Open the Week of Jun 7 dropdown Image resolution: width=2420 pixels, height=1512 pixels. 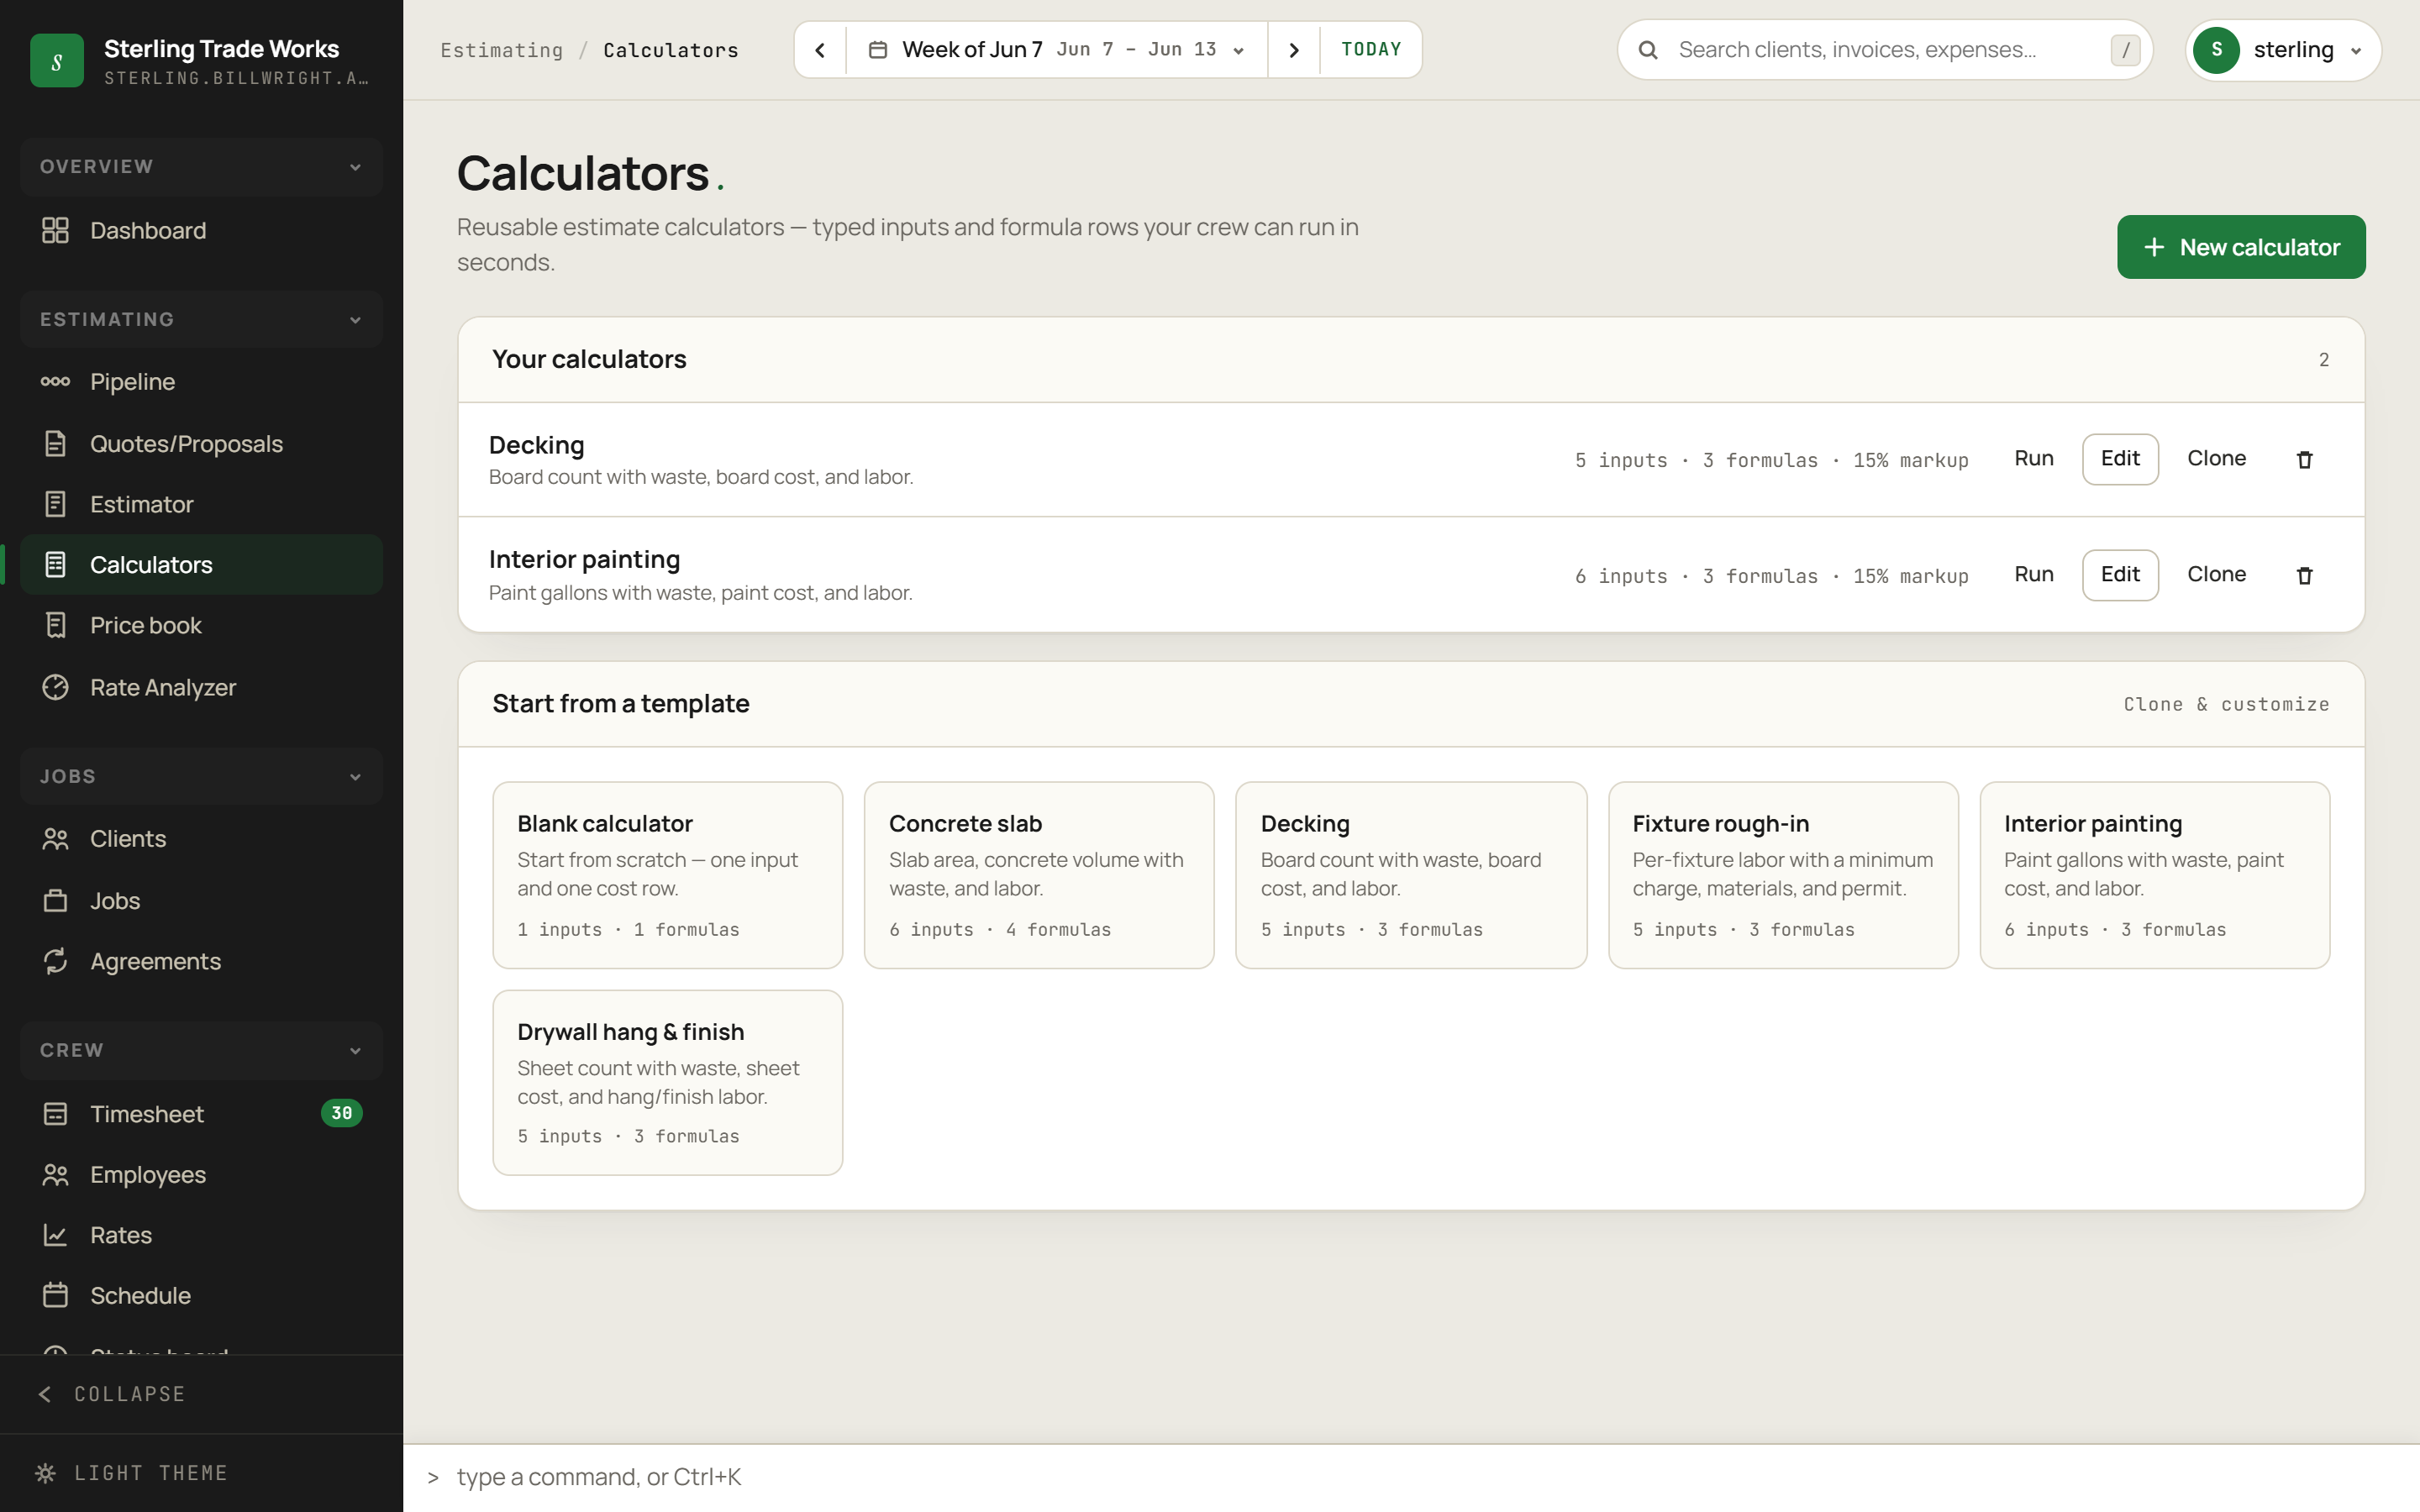(x=1057, y=50)
